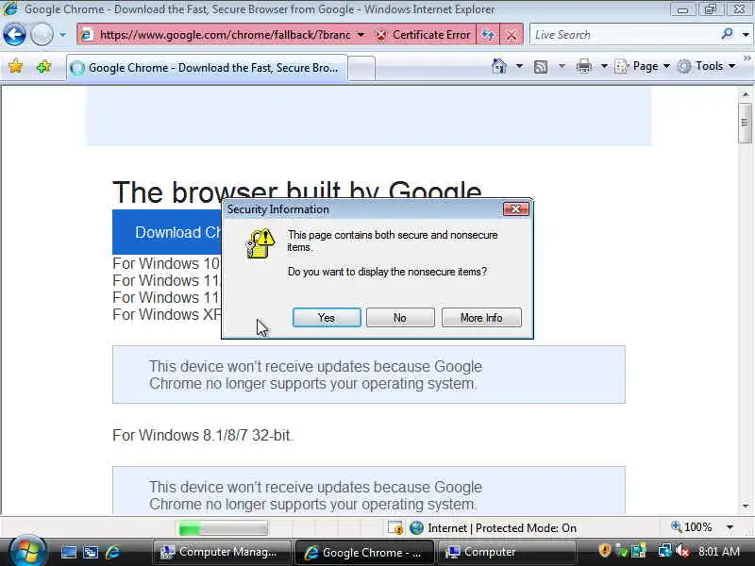Show more toolbar commands chevron
The height and width of the screenshot is (566, 755).
747,58
